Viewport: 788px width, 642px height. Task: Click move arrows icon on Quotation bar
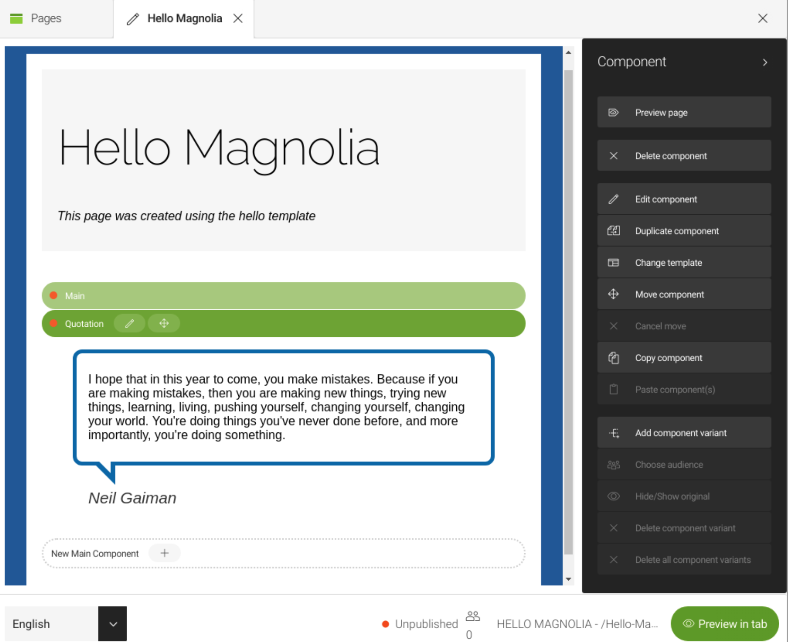(x=164, y=323)
